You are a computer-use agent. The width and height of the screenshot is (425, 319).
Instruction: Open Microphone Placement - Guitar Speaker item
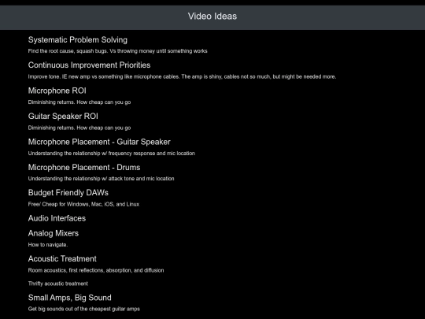coord(99,142)
